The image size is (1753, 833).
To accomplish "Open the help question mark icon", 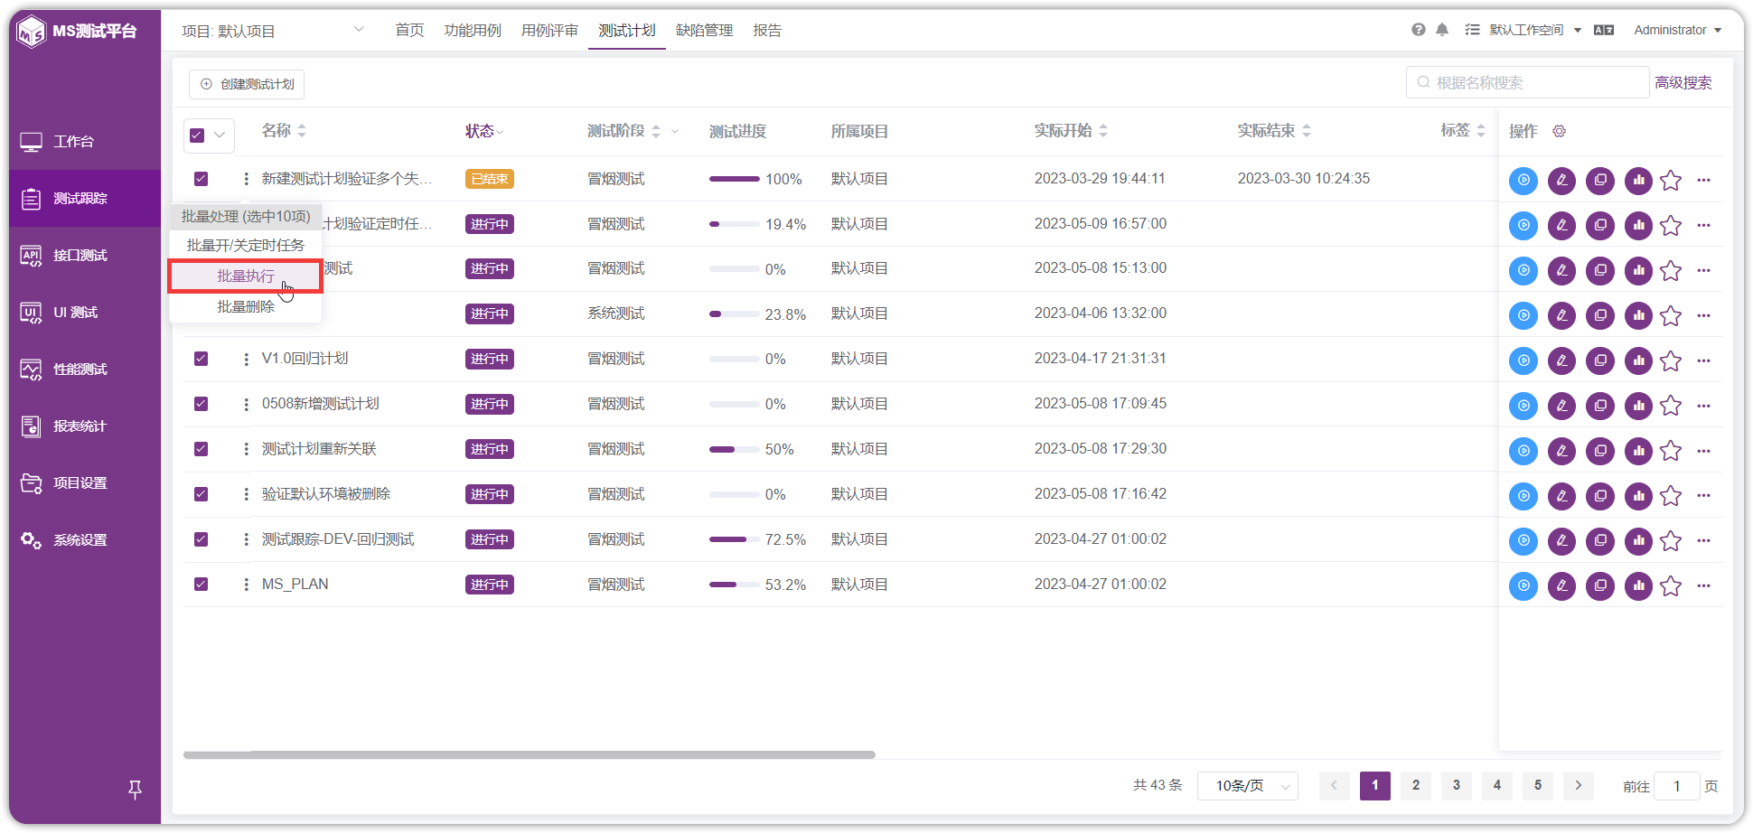I will tap(1419, 30).
